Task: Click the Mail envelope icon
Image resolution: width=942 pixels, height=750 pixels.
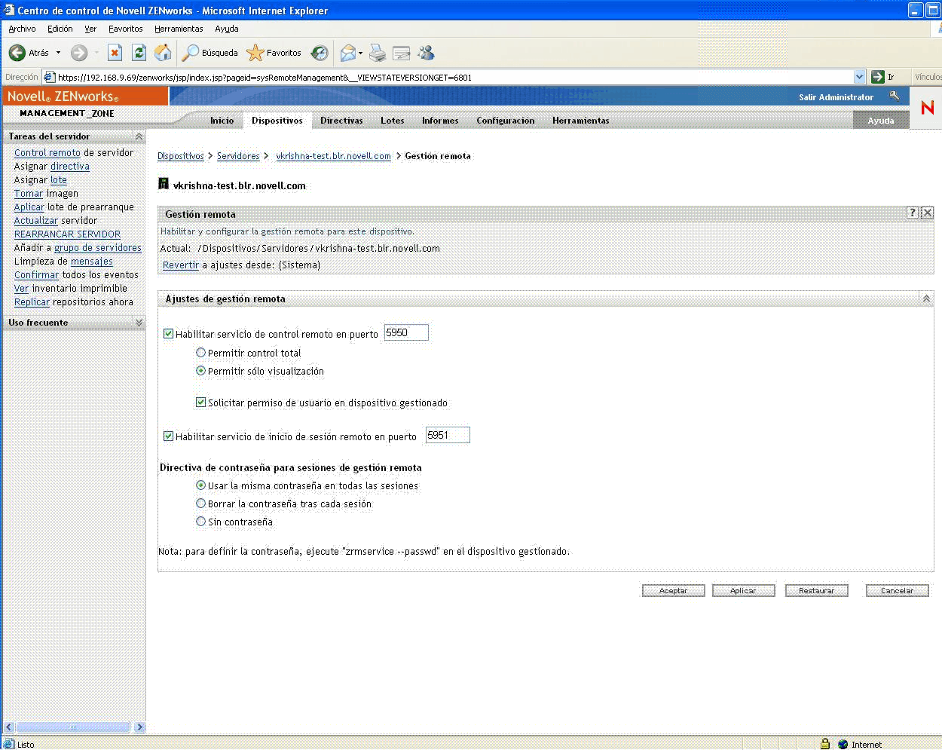Action: point(347,53)
